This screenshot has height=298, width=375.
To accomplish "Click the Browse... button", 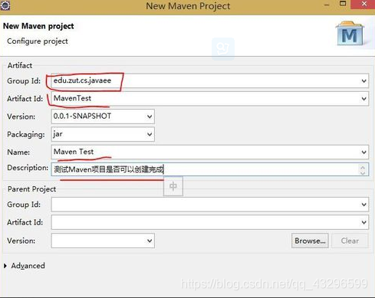I will (310, 241).
